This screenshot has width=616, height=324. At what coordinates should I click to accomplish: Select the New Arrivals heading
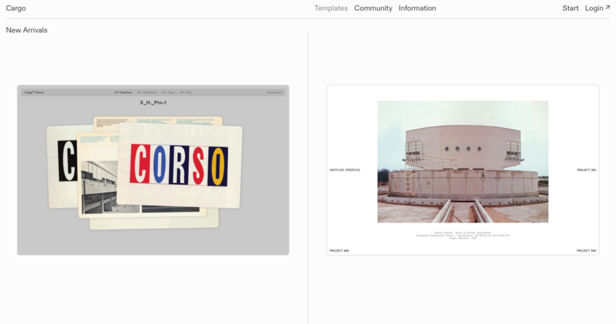27,30
